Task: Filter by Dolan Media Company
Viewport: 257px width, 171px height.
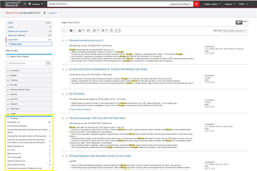Action: pos(16,165)
